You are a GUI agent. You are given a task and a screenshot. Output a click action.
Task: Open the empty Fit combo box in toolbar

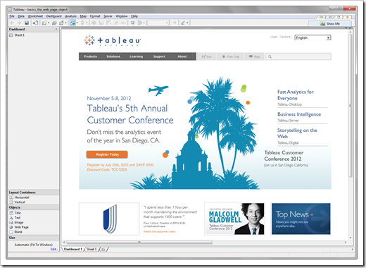[x=158, y=23]
